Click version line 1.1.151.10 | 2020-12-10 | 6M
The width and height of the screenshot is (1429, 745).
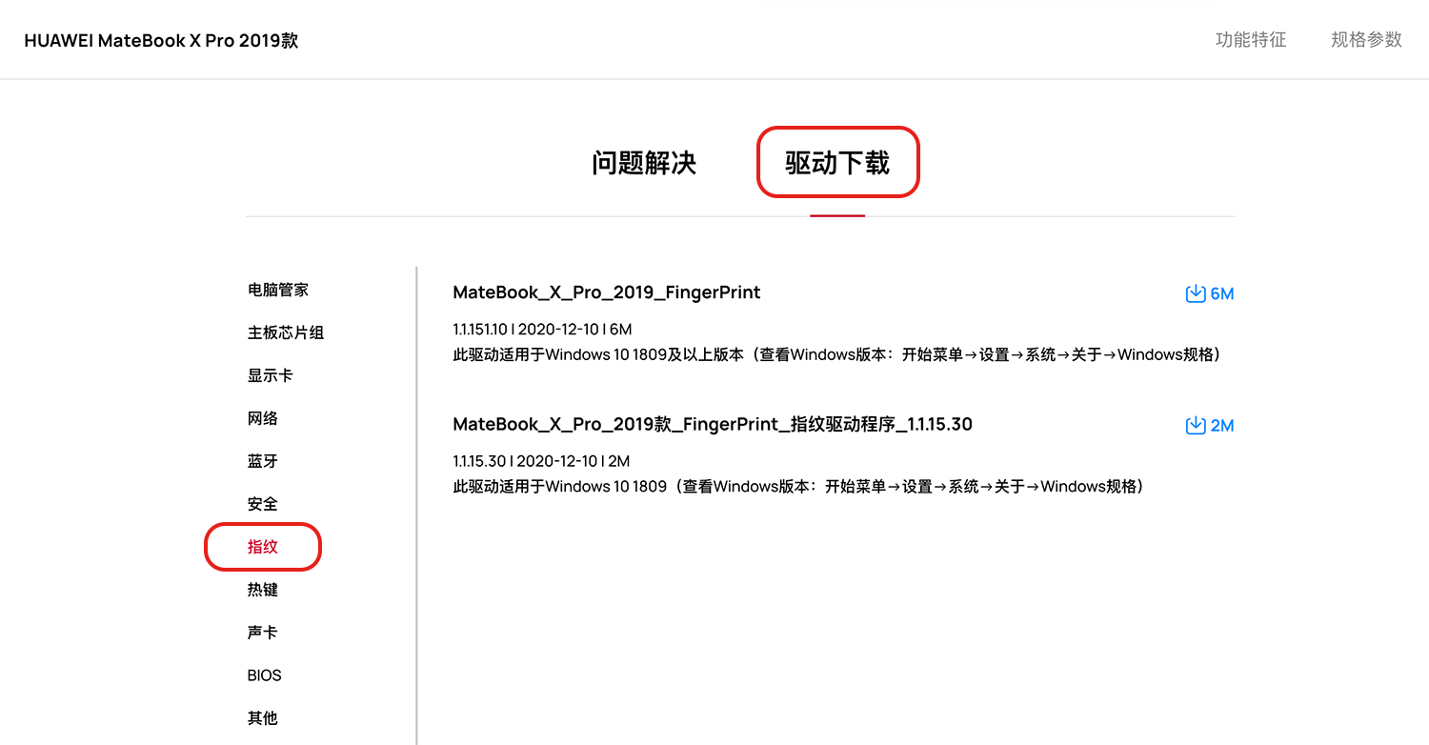542,330
